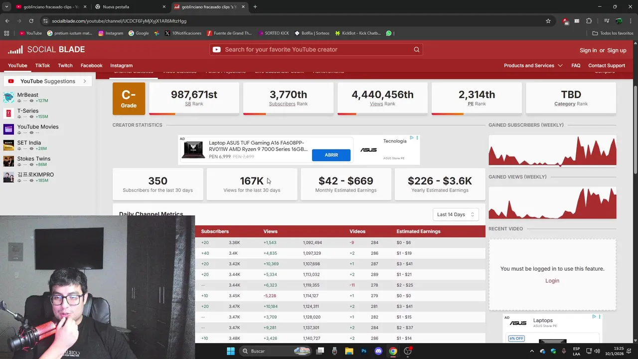Expand Products and Services menu
The image size is (638, 359).
533,65
